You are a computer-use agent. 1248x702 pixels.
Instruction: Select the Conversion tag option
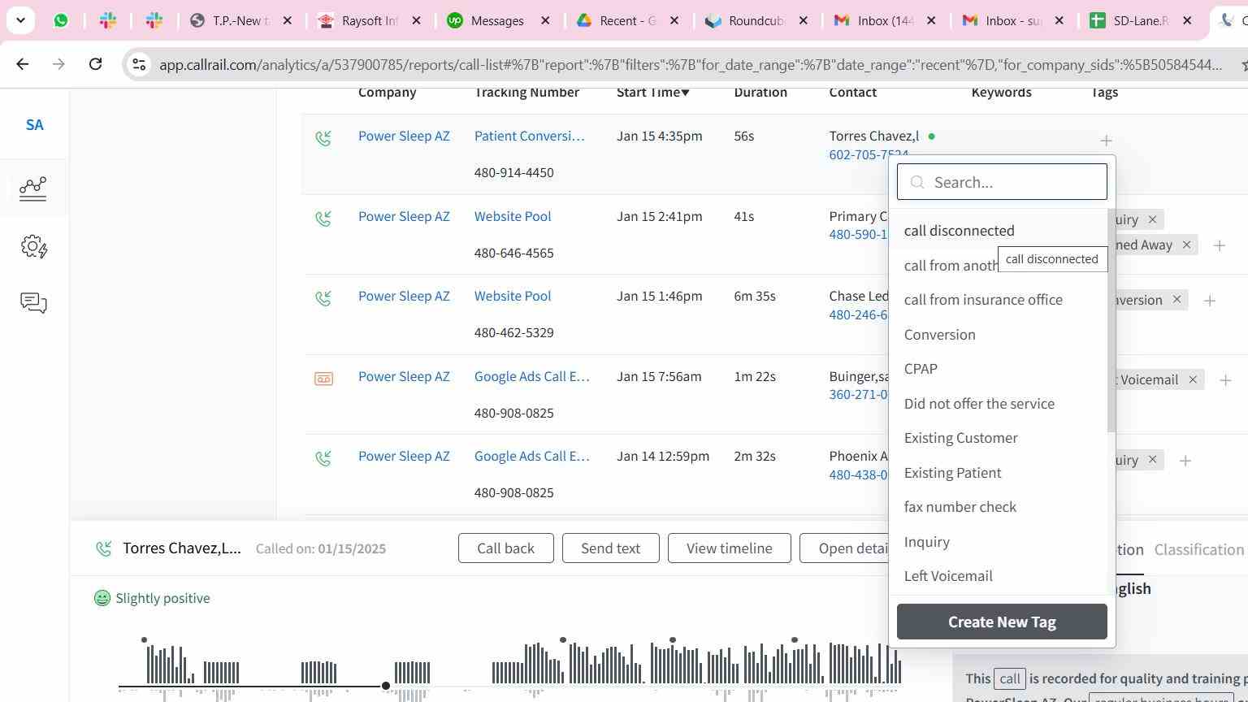[x=940, y=335]
